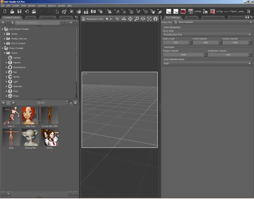
Task: Select the DS4.5 Content folder
Action: pyautogui.click(x=18, y=44)
